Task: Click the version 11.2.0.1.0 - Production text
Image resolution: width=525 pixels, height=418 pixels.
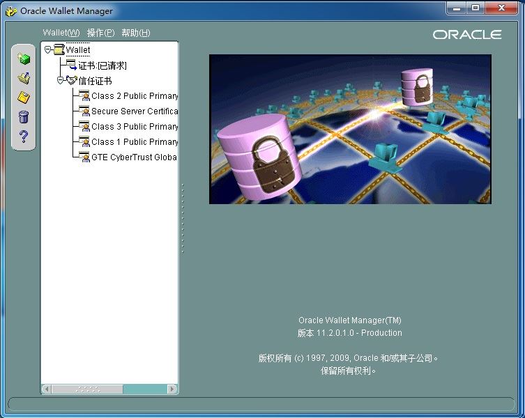Action: [x=349, y=333]
